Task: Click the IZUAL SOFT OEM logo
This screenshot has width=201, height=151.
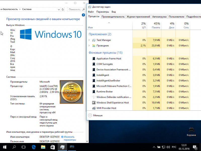Action: pyautogui.click(x=71, y=92)
